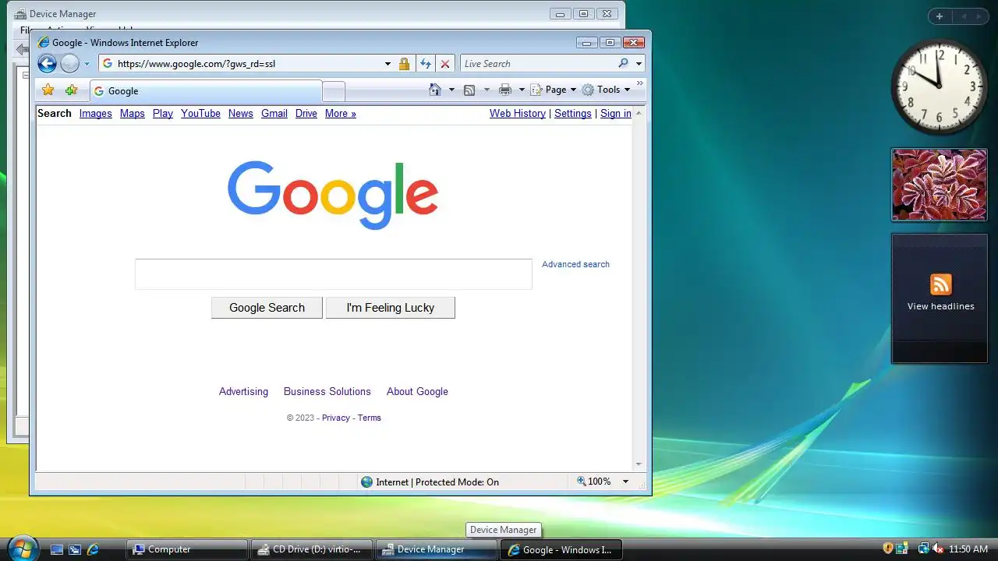Open the recent pages dropdown next to Forward

87,64
